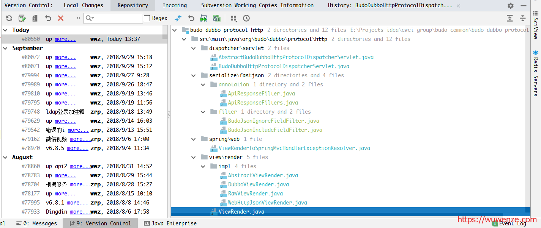Viewport: 541px width, 228px height.
Task: Open the 9: Version Control tool tab
Action: [x=100, y=223]
